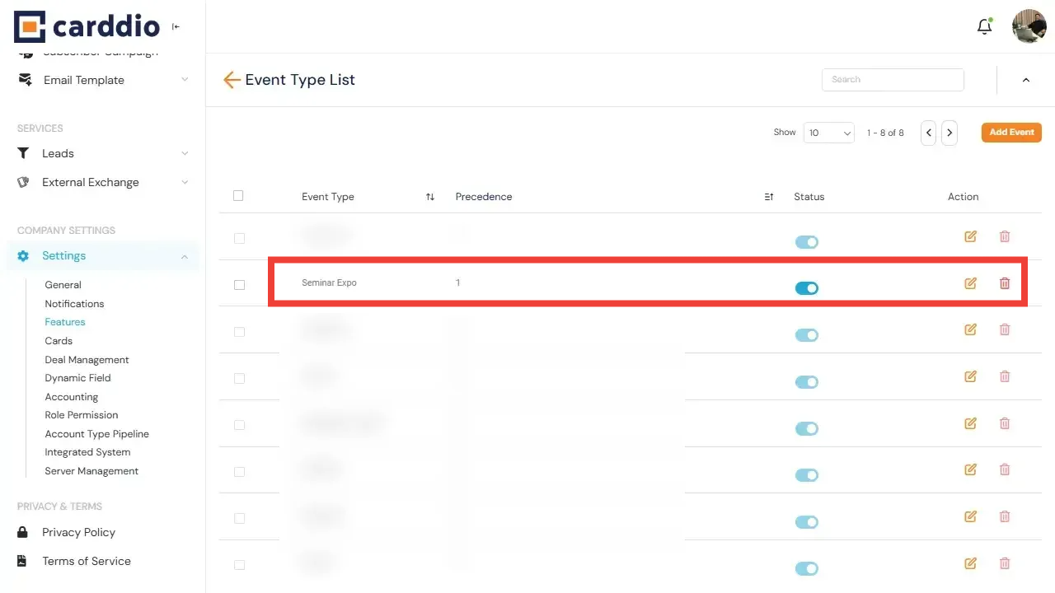The width and height of the screenshot is (1055, 593).
Task: Click the sidebar collapse icon next to logo
Action: 176,27
